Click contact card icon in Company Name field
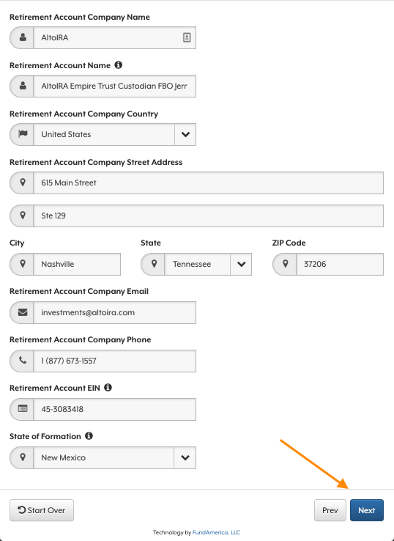The height and width of the screenshot is (541, 394). (x=187, y=37)
